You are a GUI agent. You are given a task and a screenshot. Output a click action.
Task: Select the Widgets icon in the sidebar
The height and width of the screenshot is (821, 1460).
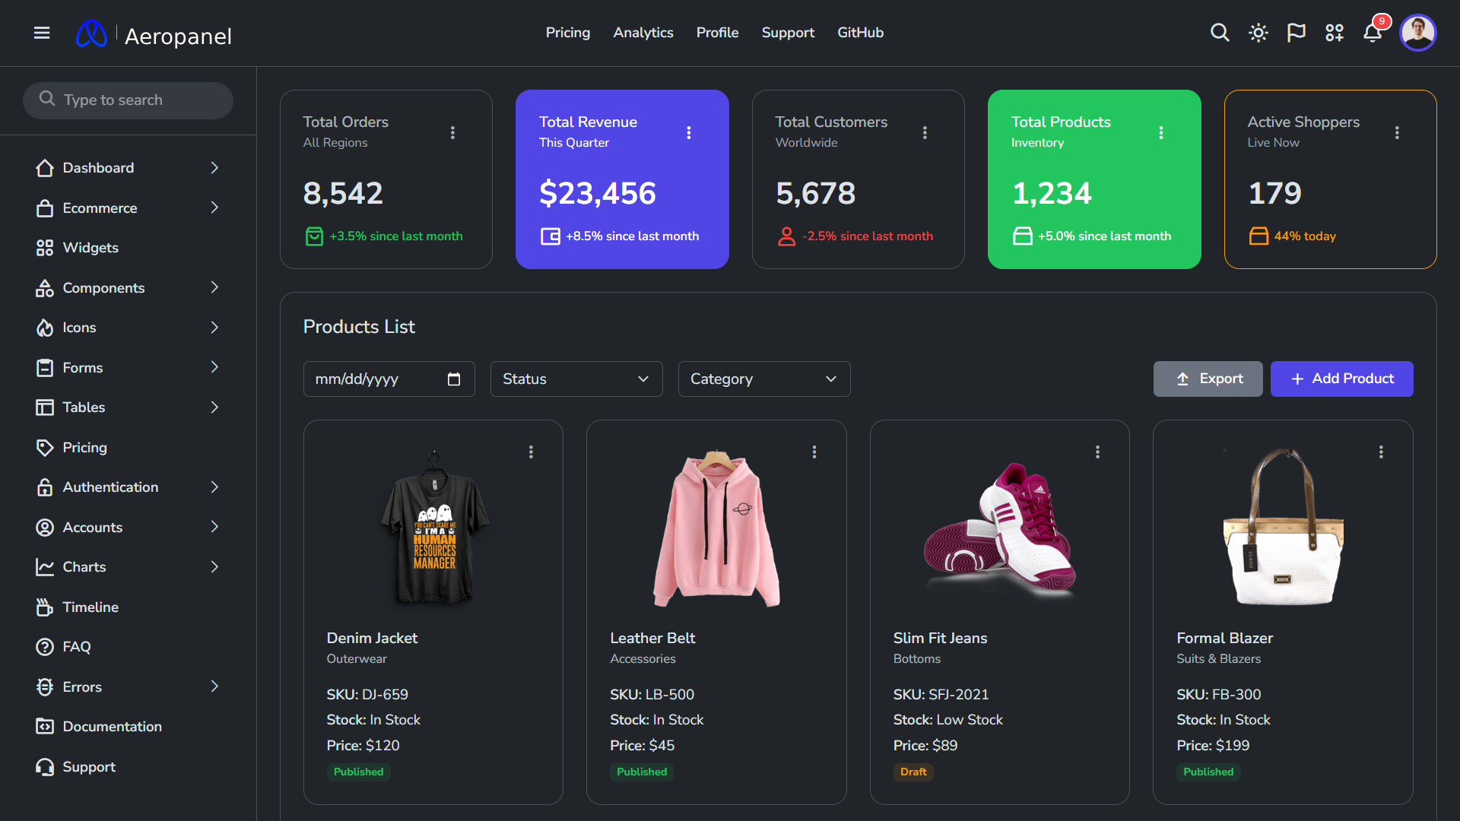[45, 247]
